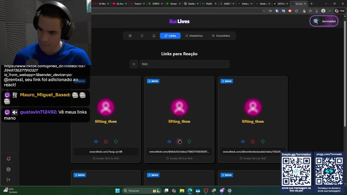
Task: Switch to the Assistidos tab
Action: tap(221, 36)
